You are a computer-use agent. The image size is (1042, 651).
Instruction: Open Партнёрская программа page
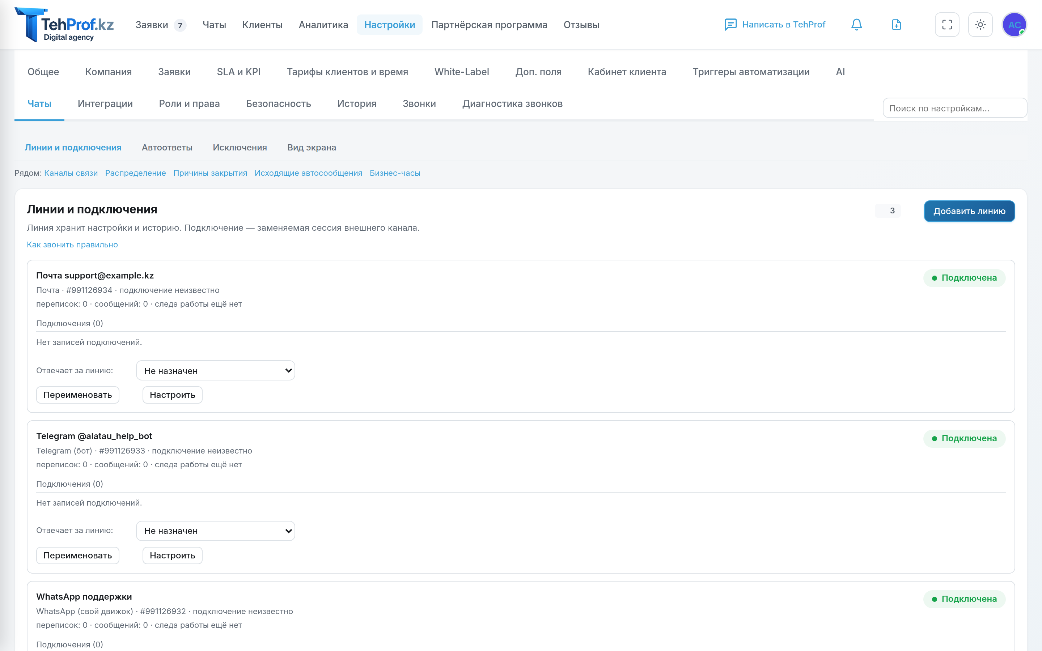490,25
